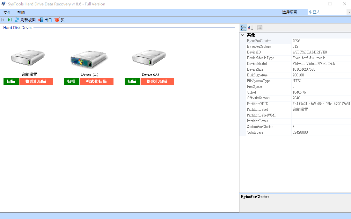
Task: Click the green next step arrow icon
Action: 10,20
